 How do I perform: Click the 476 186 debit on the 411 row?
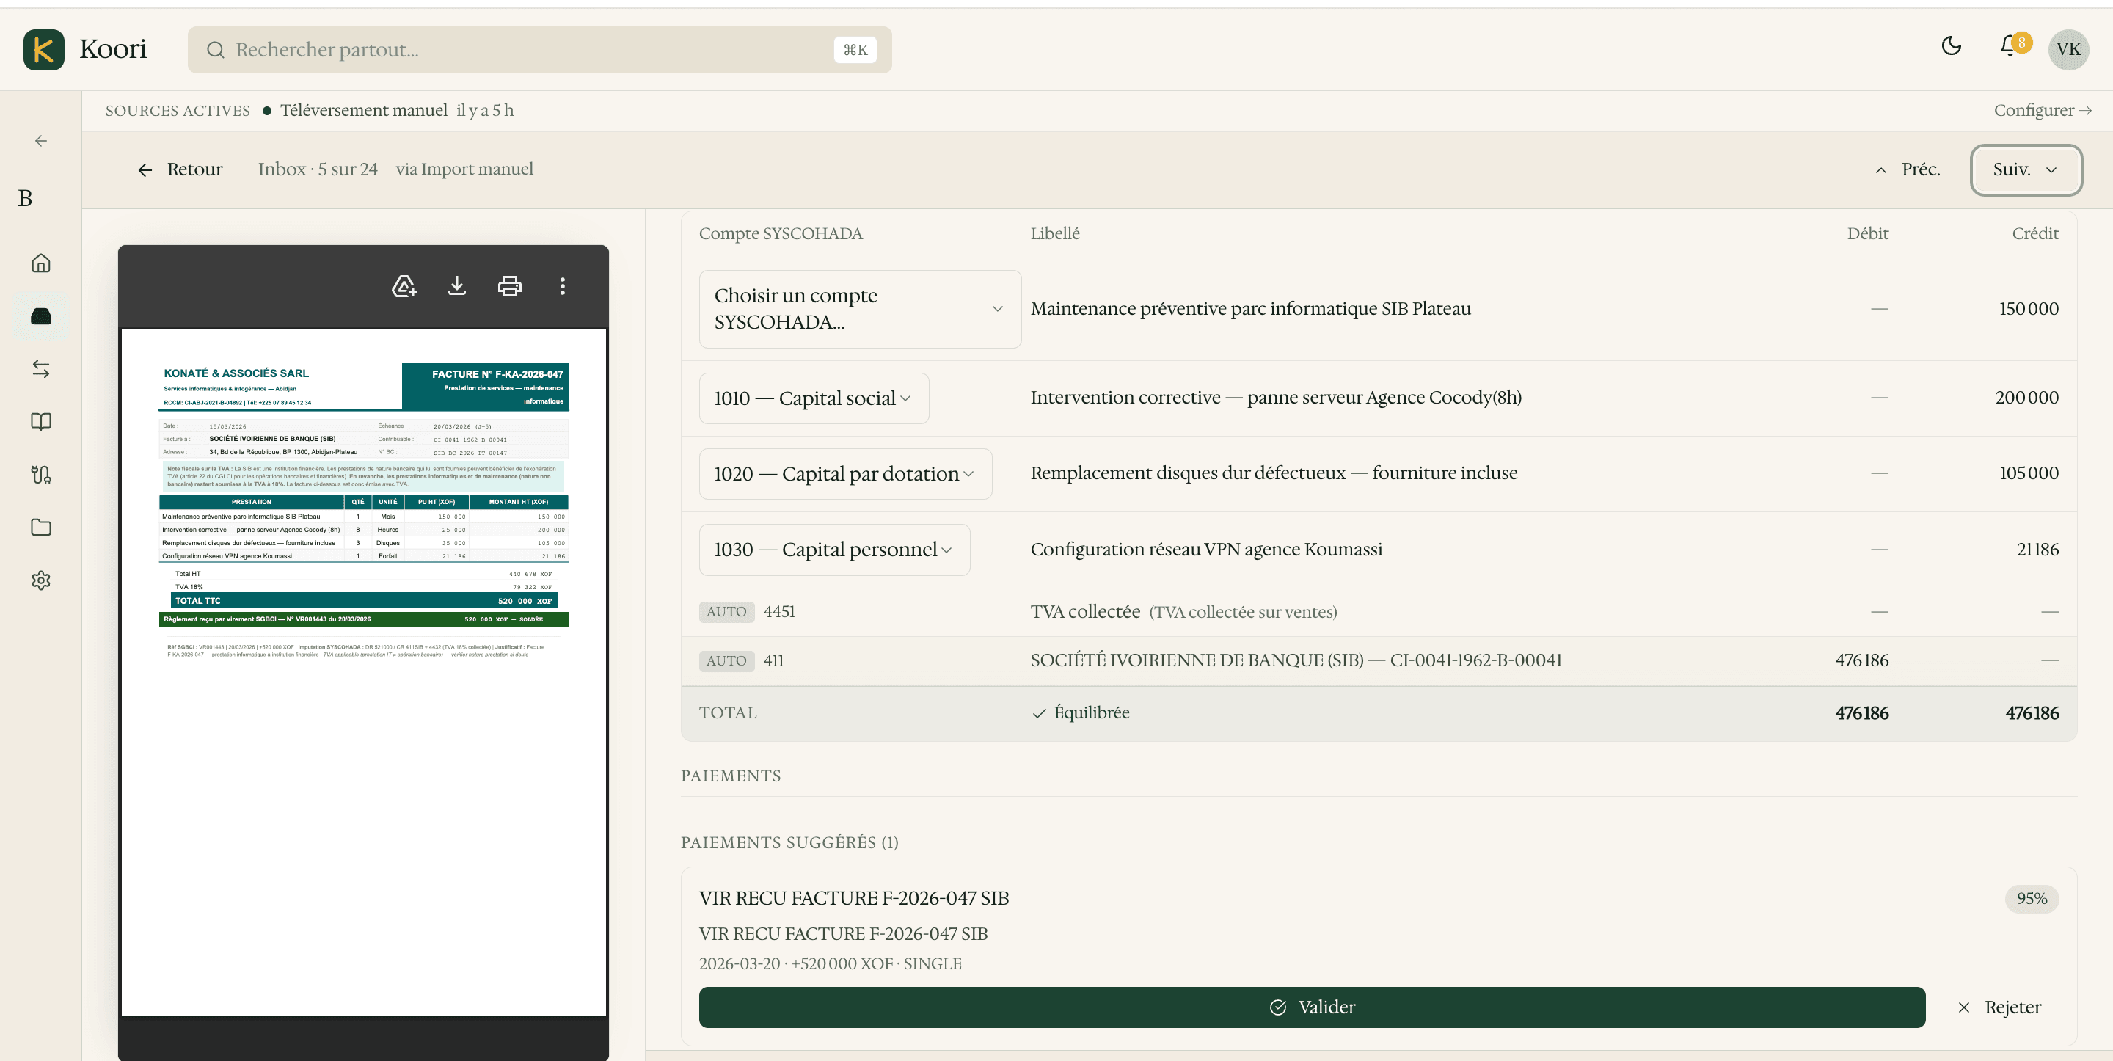1861,660
